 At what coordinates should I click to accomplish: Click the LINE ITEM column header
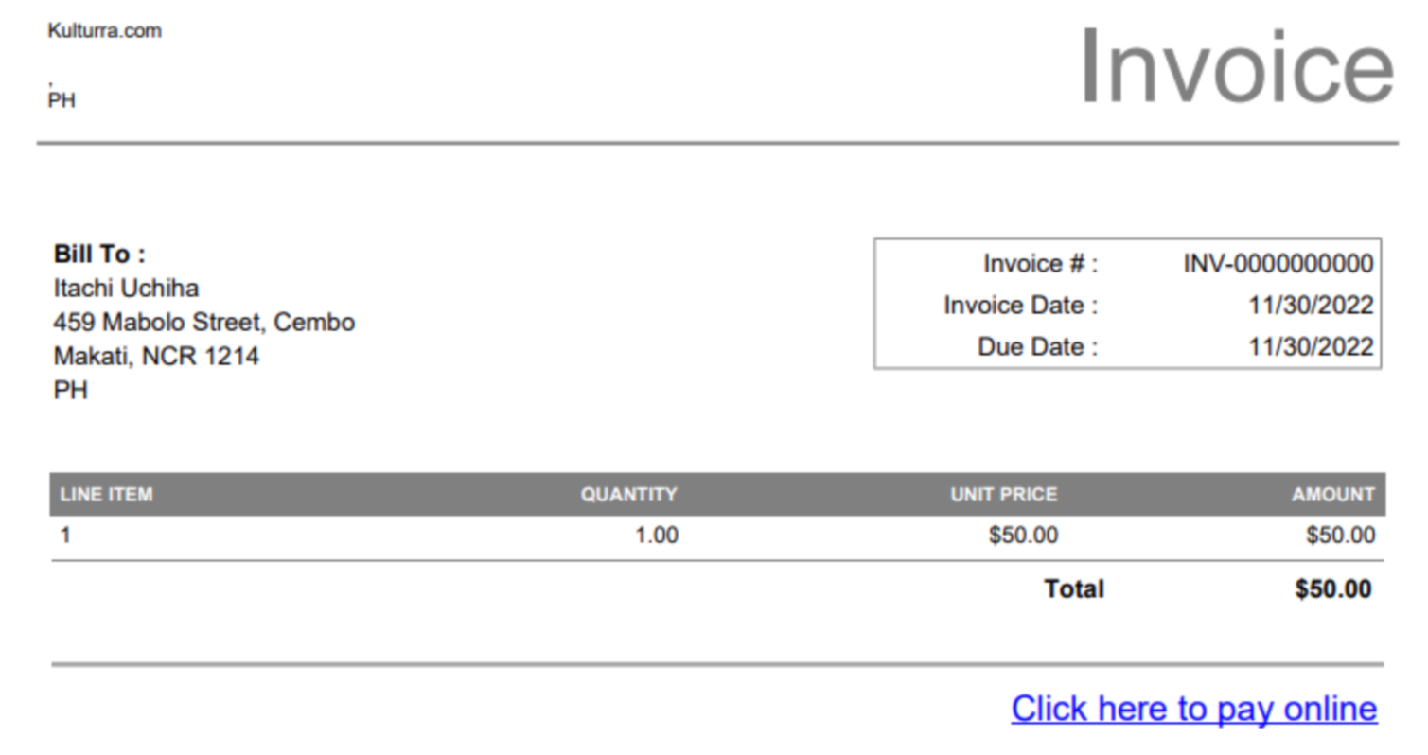point(106,494)
